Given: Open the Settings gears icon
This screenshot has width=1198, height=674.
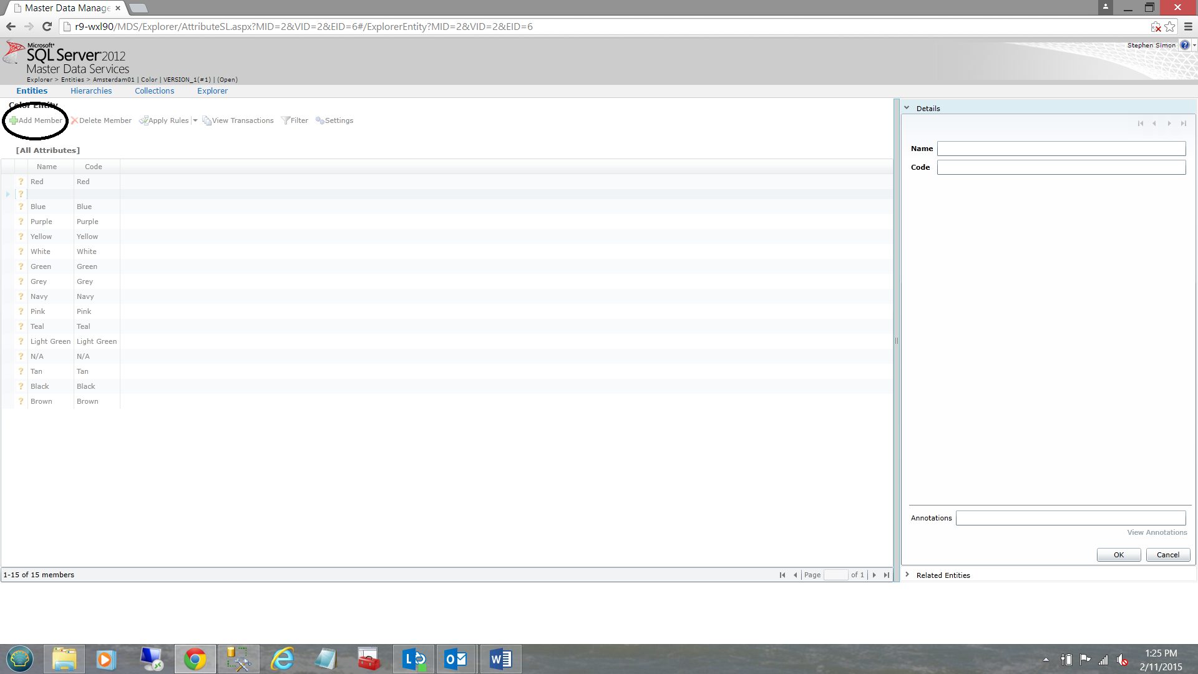Looking at the screenshot, I should pos(319,120).
